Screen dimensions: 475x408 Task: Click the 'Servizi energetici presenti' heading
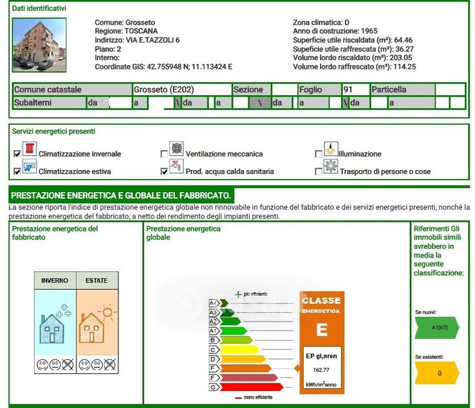coord(54,131)
